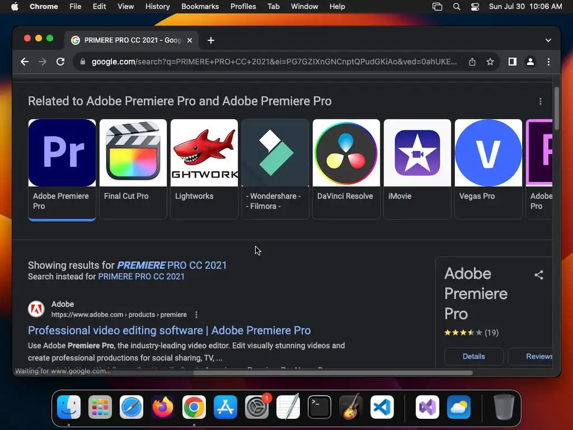The width and height of the screenshot is (573, 430).
Task: Click the corrected PREMIERE PRO CC 2021 link
Action: coord(172,265)
